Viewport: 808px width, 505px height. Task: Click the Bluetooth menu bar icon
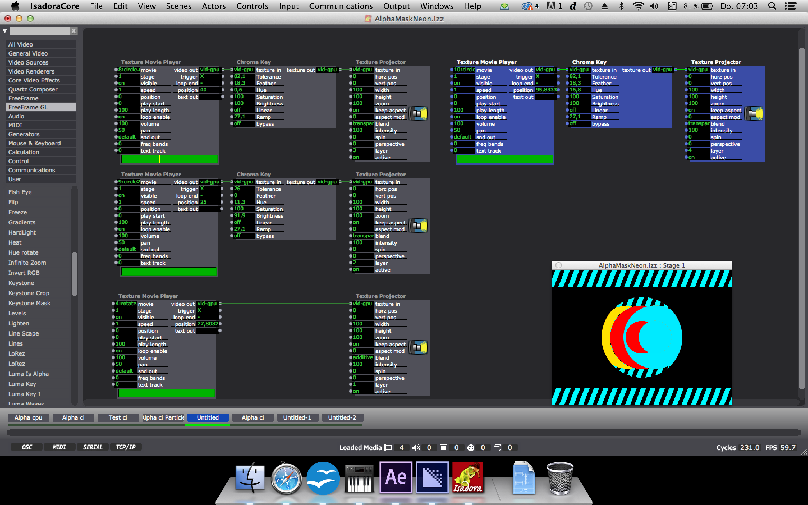tap(621, 6)
